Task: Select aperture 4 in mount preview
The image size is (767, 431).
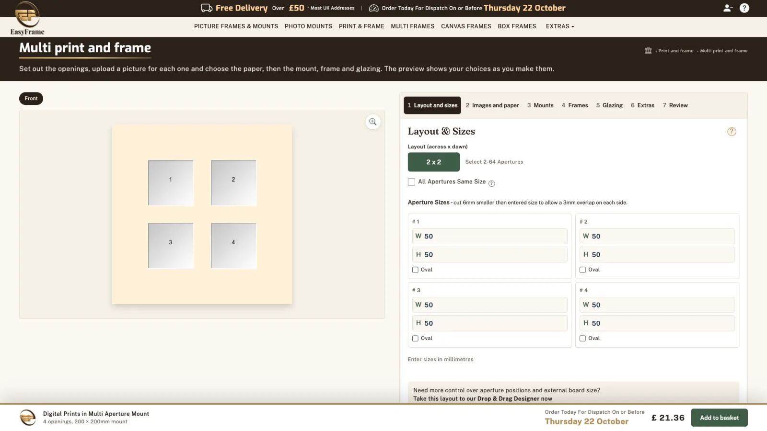Action: 233,246
